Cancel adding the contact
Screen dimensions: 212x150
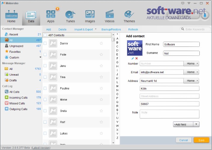(x=183, y=140)
